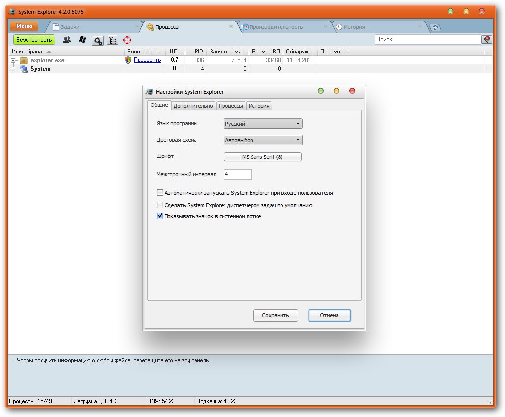The width and height of the screenshot is (505, 417).
Task: Click the red crosshair target icon
Action: point(127,40)
